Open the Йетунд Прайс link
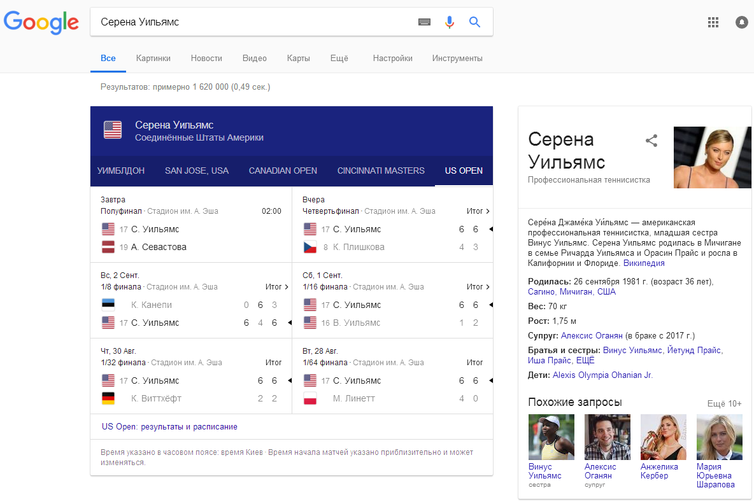Screen dimensions: 754x502 (694, 350)
